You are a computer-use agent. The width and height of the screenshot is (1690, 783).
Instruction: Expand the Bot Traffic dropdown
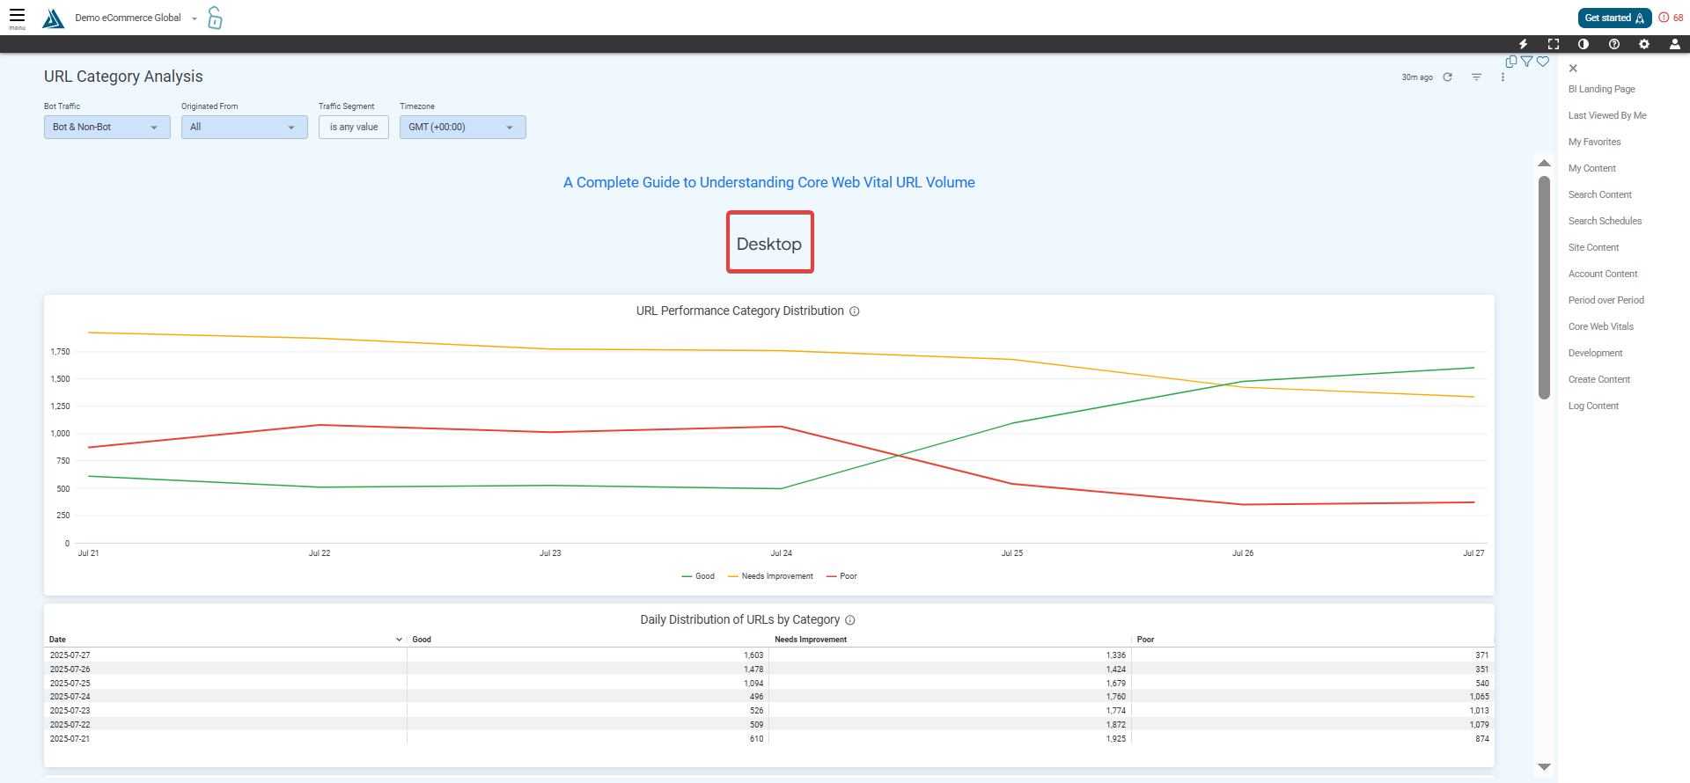(107, 128)
